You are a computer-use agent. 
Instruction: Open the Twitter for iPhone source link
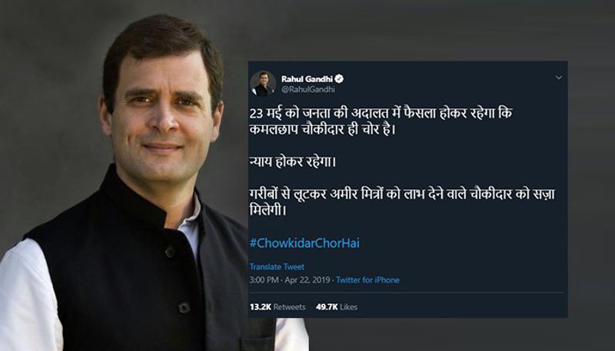pyautogui.click(x=367, y=280)
